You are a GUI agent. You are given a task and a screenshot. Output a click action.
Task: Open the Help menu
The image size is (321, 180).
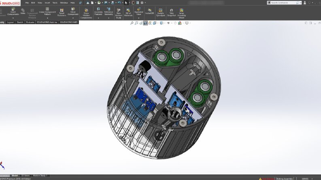point(72,3)
